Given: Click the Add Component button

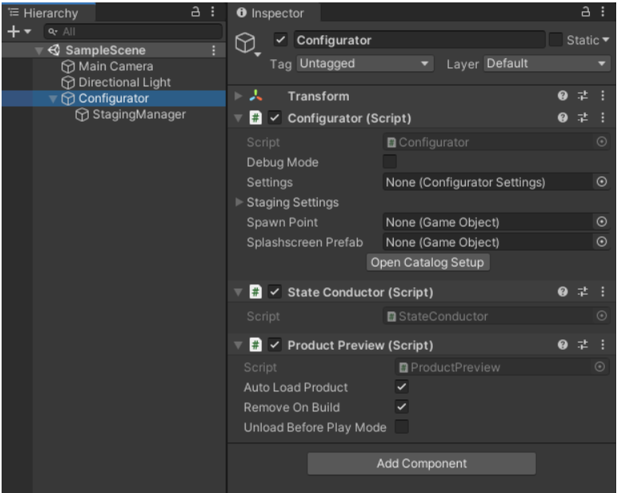Looking at the screenshot, I should [422, 463].
